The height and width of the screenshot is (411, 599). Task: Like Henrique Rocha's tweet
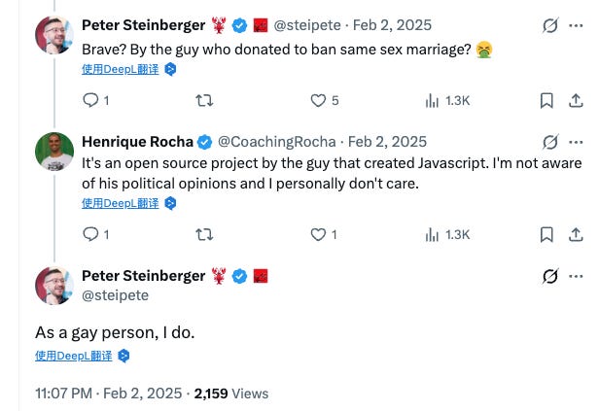click(x=317, y=234)
